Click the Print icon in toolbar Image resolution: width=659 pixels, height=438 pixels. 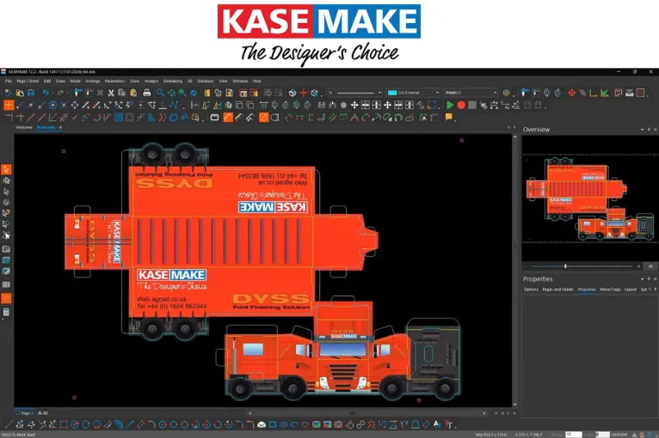(x=147, y=93)
